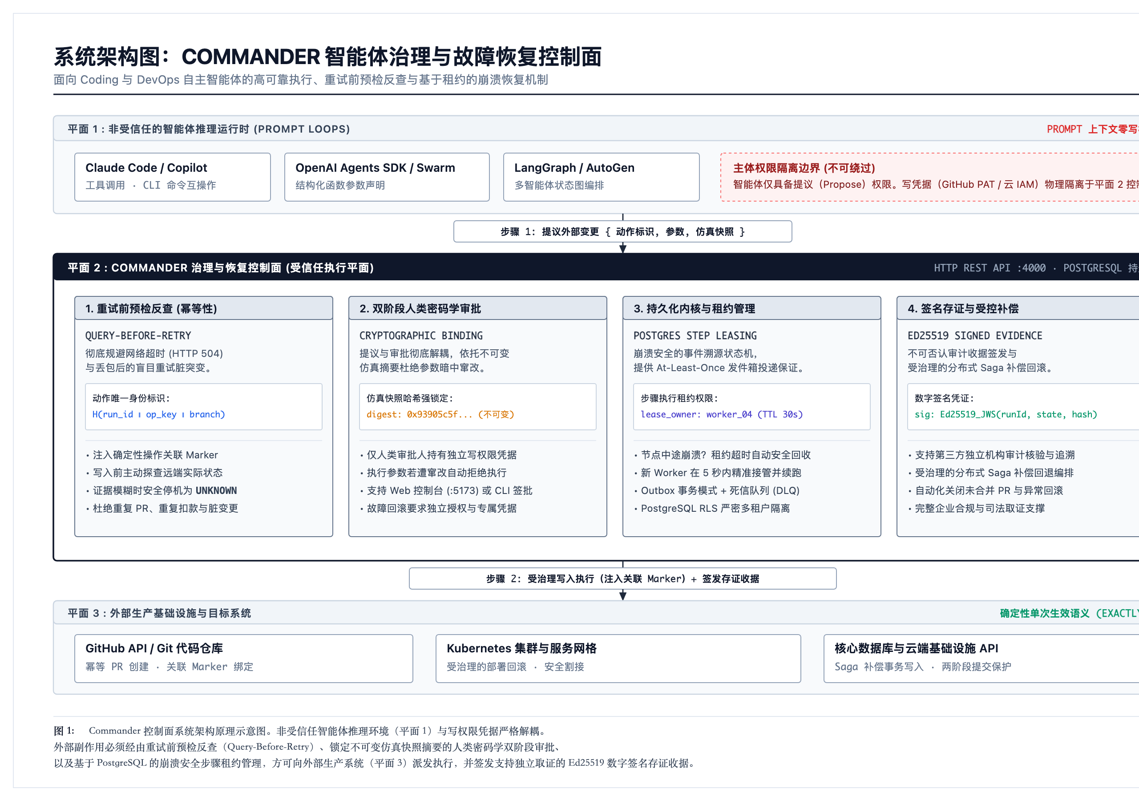Click the 核心数据库与云端基础设施 API box
The image size is (1139, 801).
tap(981, 658)
